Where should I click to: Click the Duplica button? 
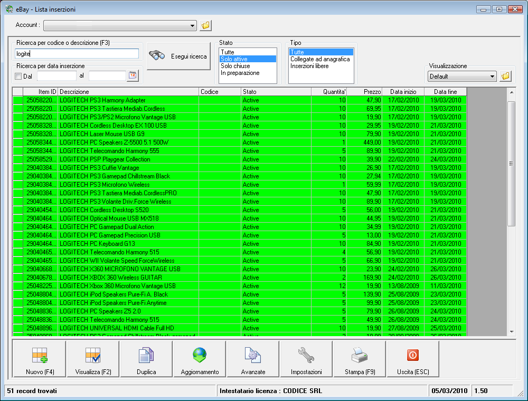[146, 359]
